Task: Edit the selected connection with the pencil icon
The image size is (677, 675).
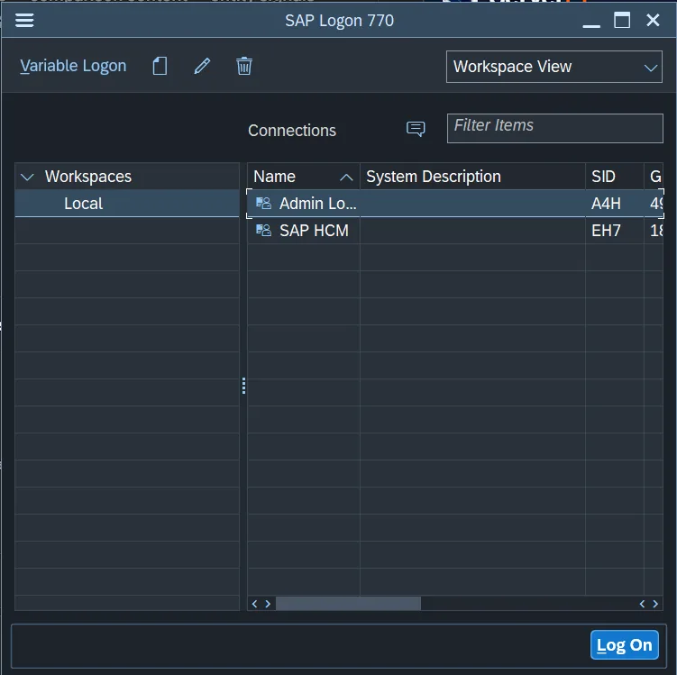Action: click(x=202, y=66)
